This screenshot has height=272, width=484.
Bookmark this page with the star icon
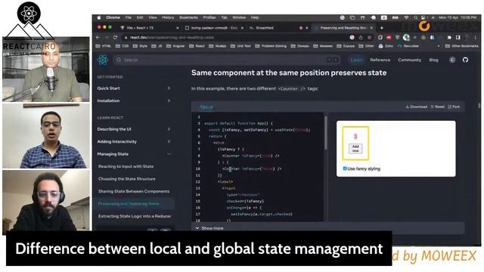tap(369, 37)
